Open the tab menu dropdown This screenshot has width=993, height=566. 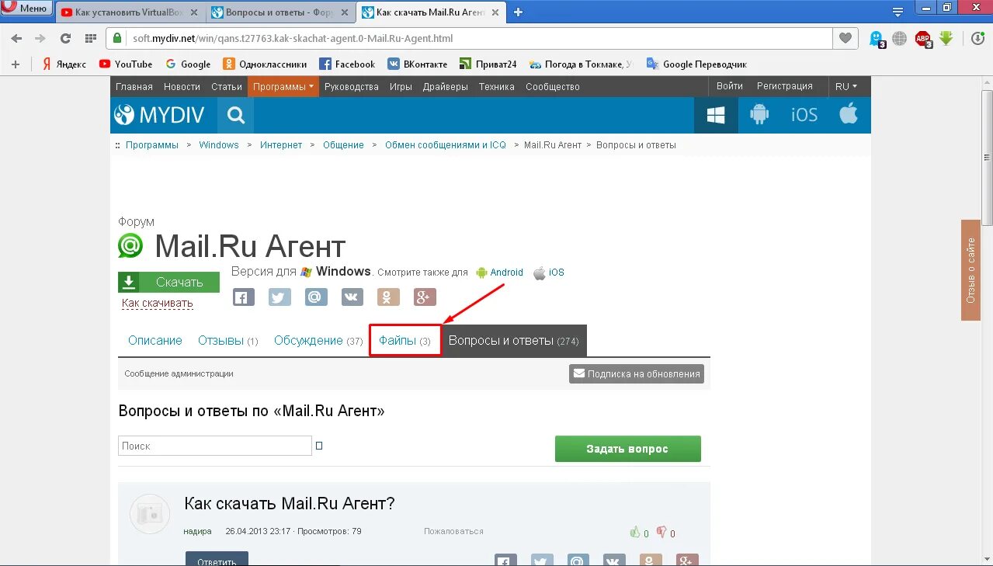coord(898,12)
